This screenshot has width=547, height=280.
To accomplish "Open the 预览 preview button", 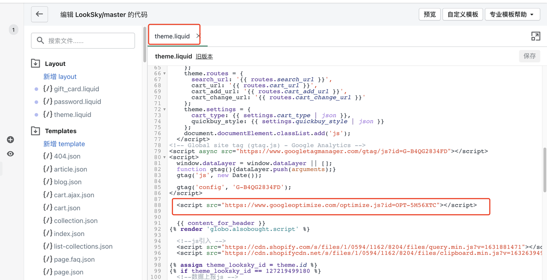I will click(x=429, y=15).
